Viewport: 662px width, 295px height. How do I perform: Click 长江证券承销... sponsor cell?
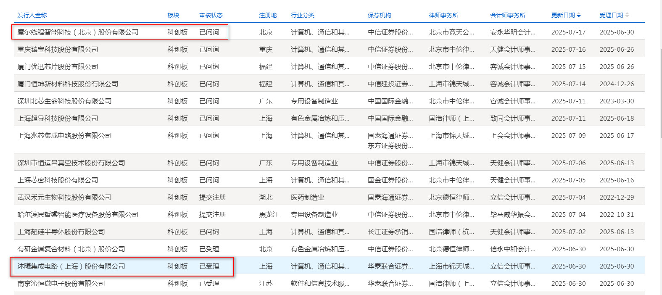tap(390, 232)
